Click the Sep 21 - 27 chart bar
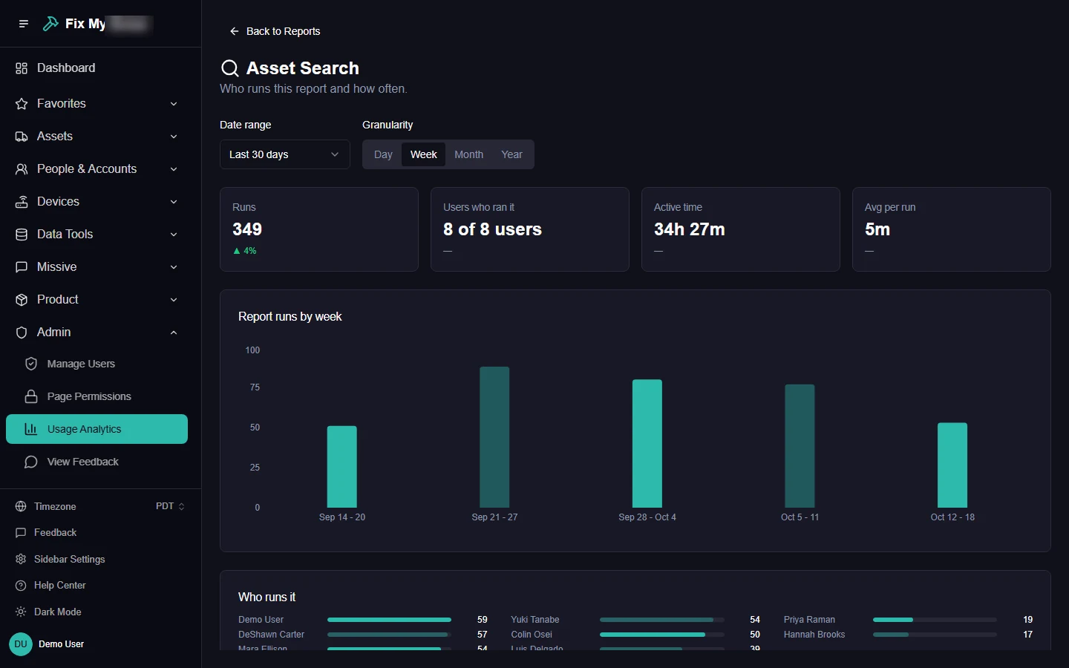 pos(494,437)
